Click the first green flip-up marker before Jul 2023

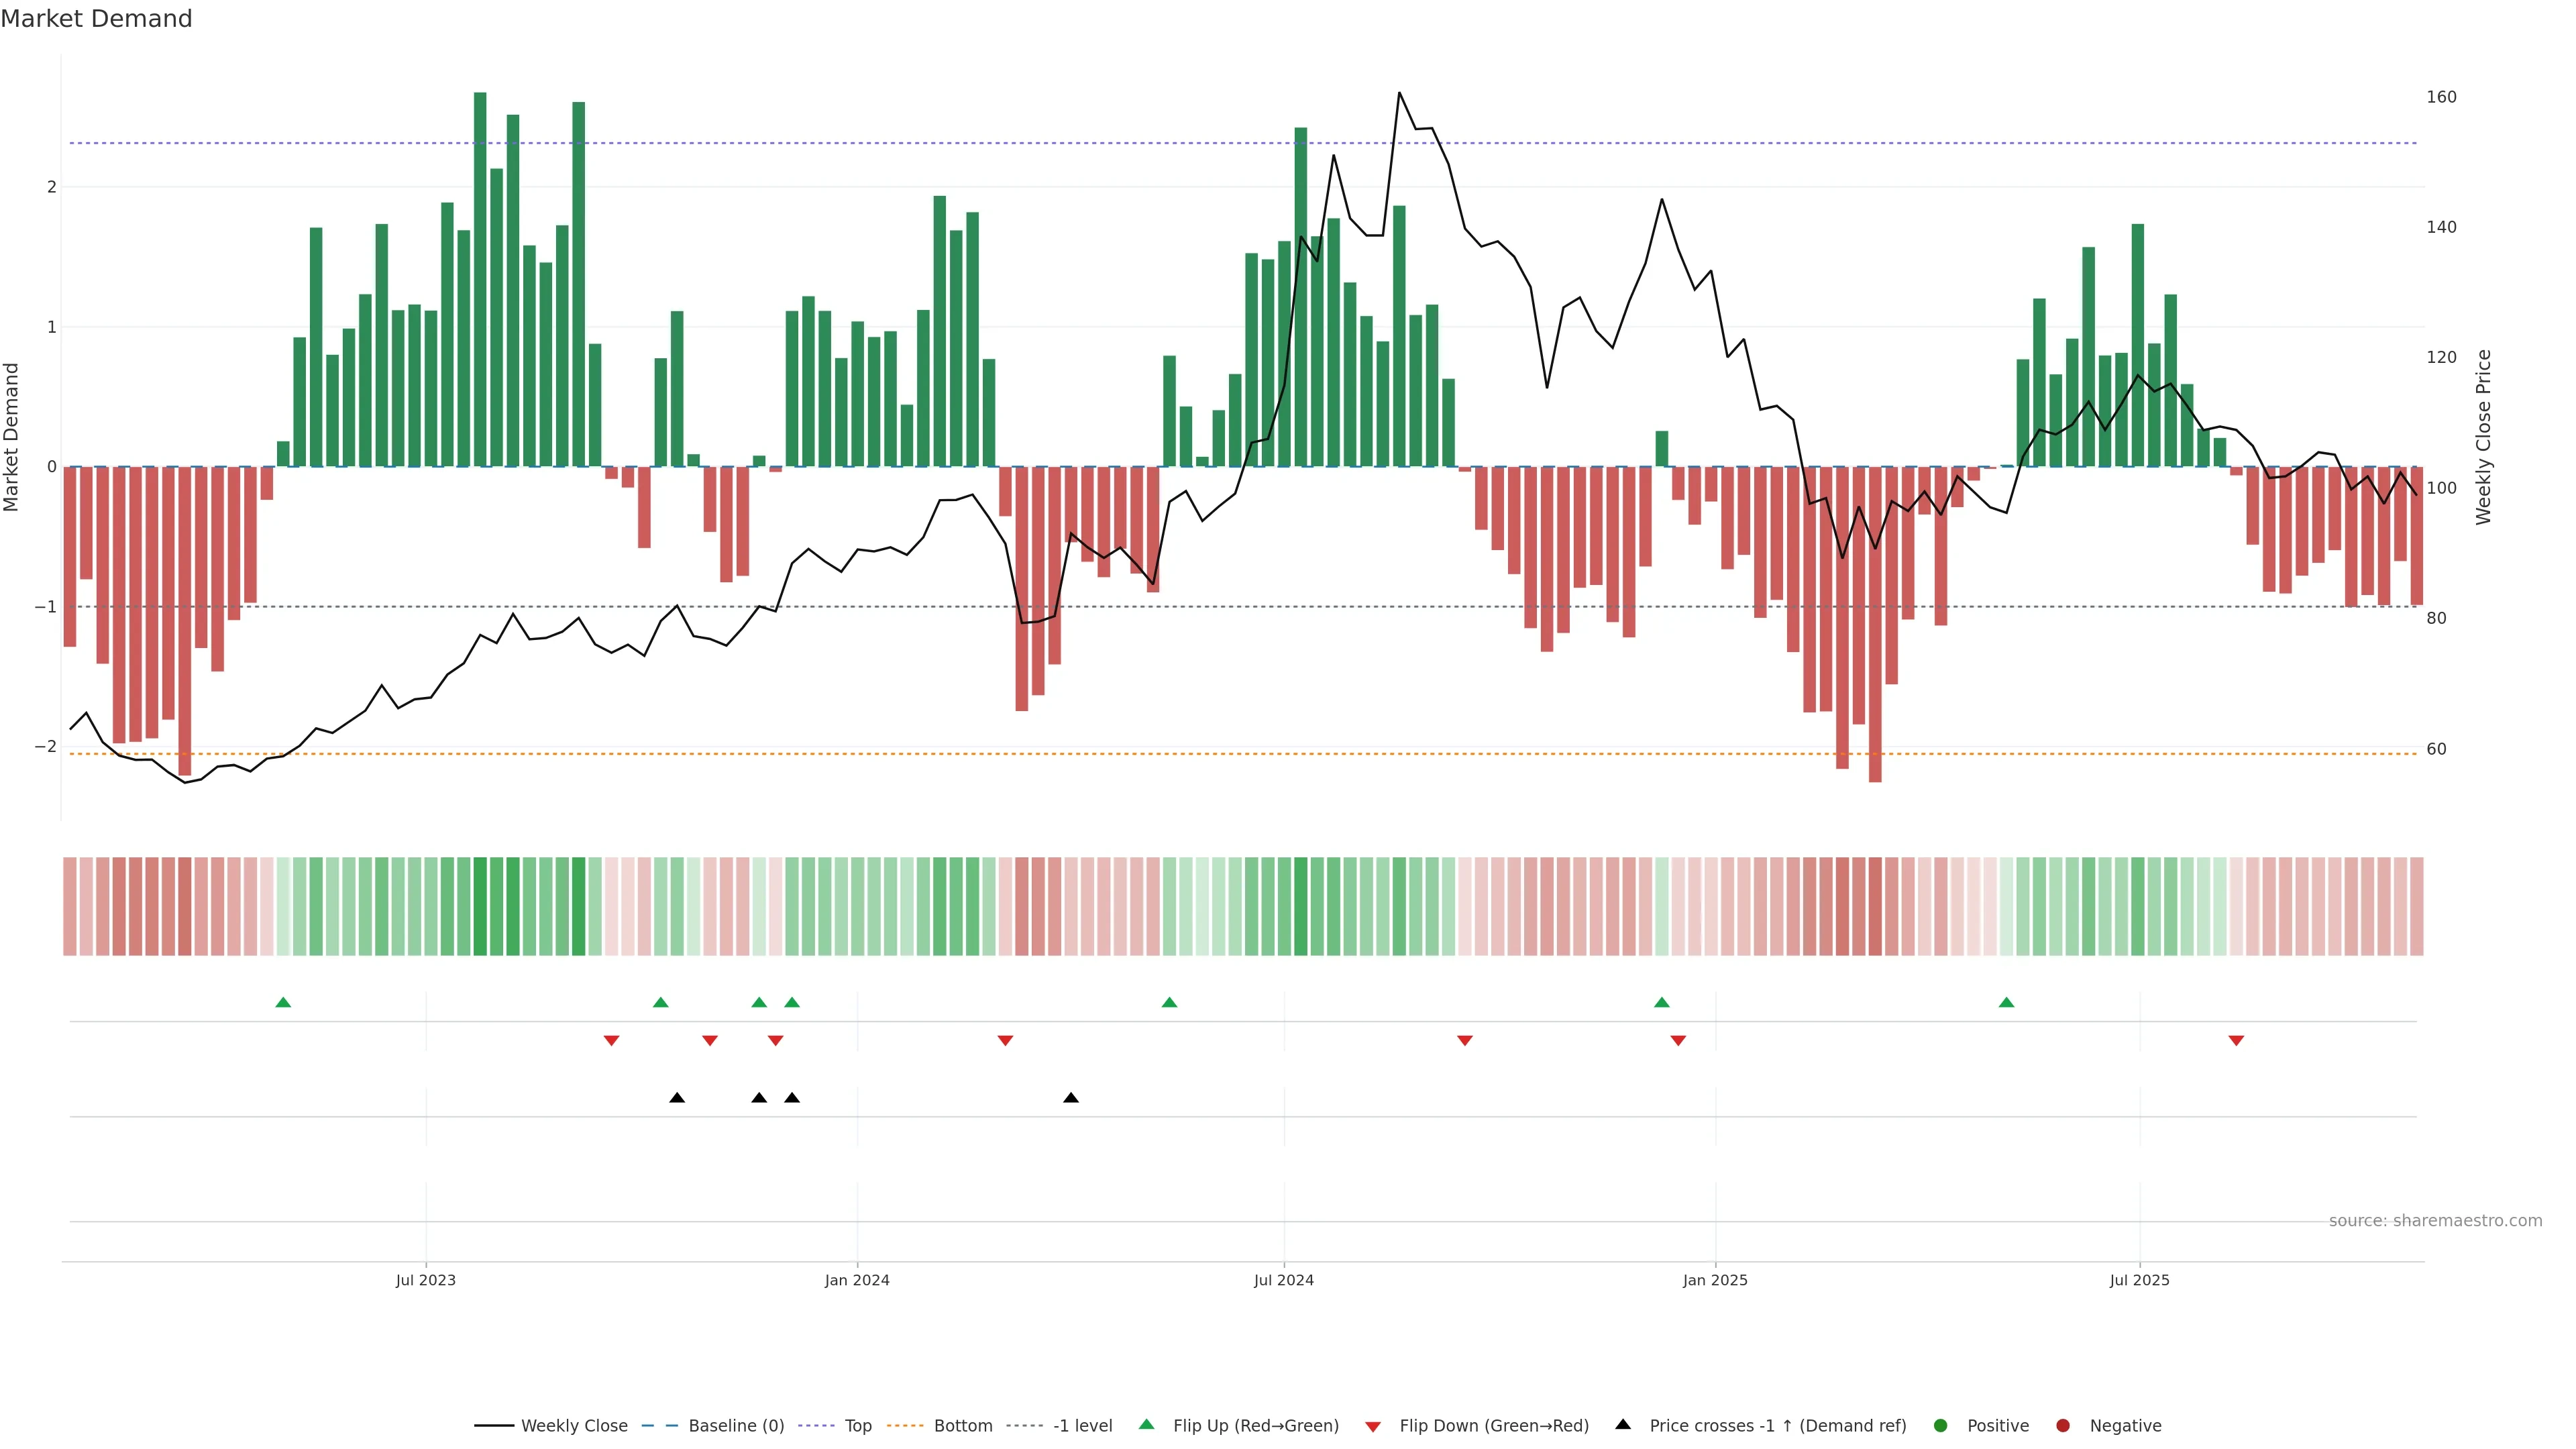283,1002
